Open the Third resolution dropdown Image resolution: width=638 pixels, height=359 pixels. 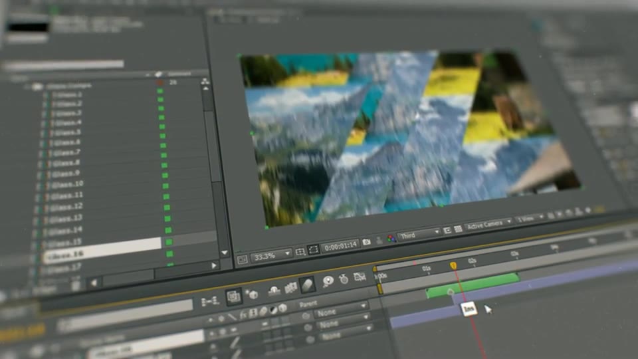419,235
